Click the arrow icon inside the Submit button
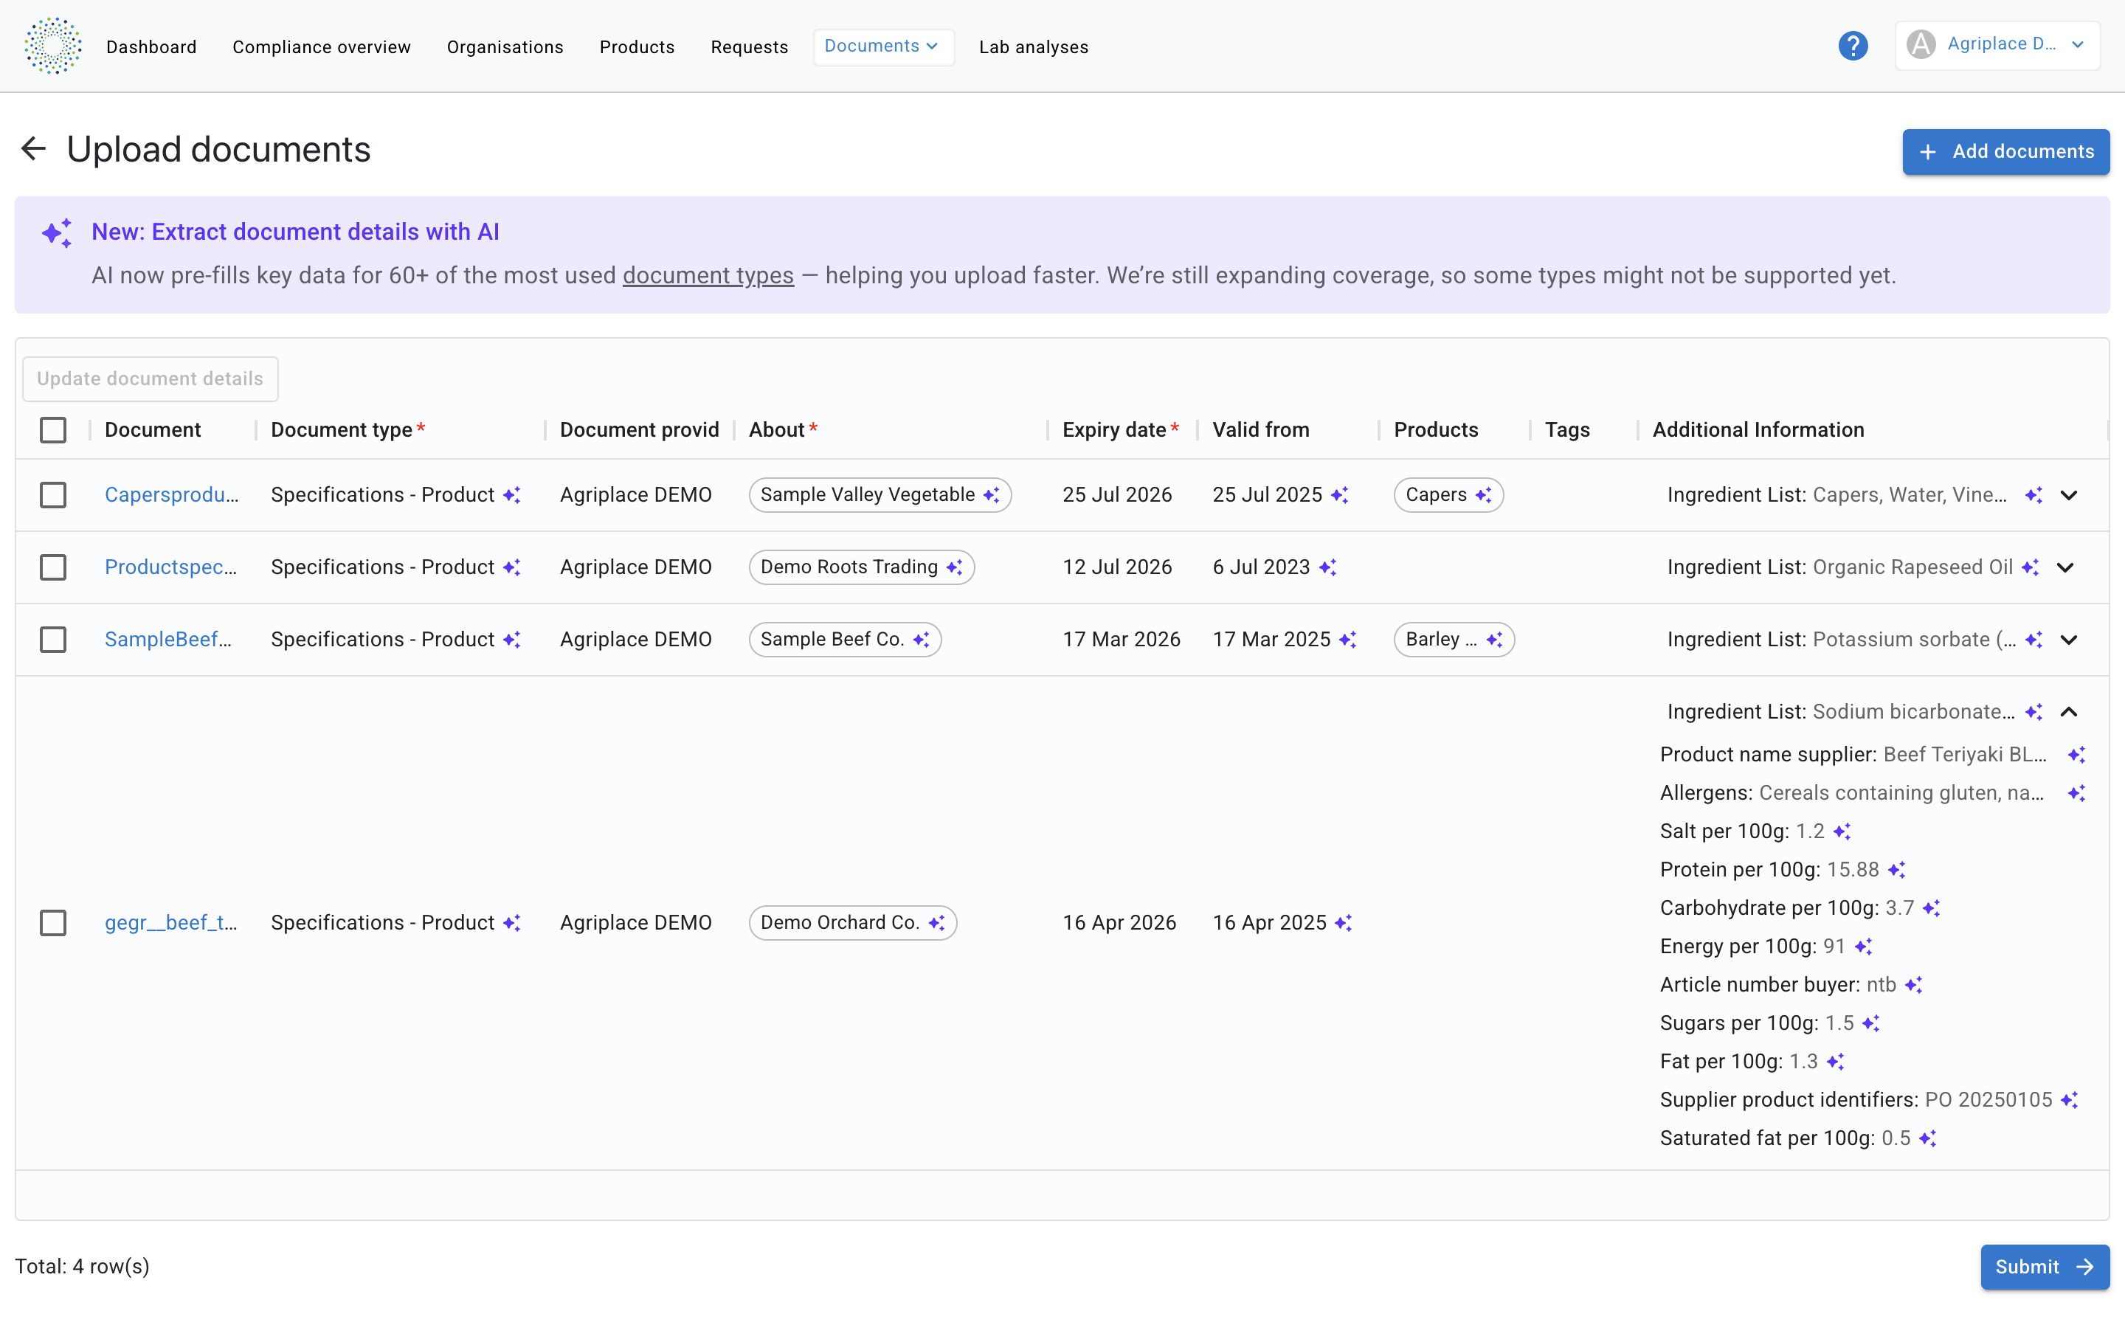2125x1328 pixels. click(x=2084, y=1267)
